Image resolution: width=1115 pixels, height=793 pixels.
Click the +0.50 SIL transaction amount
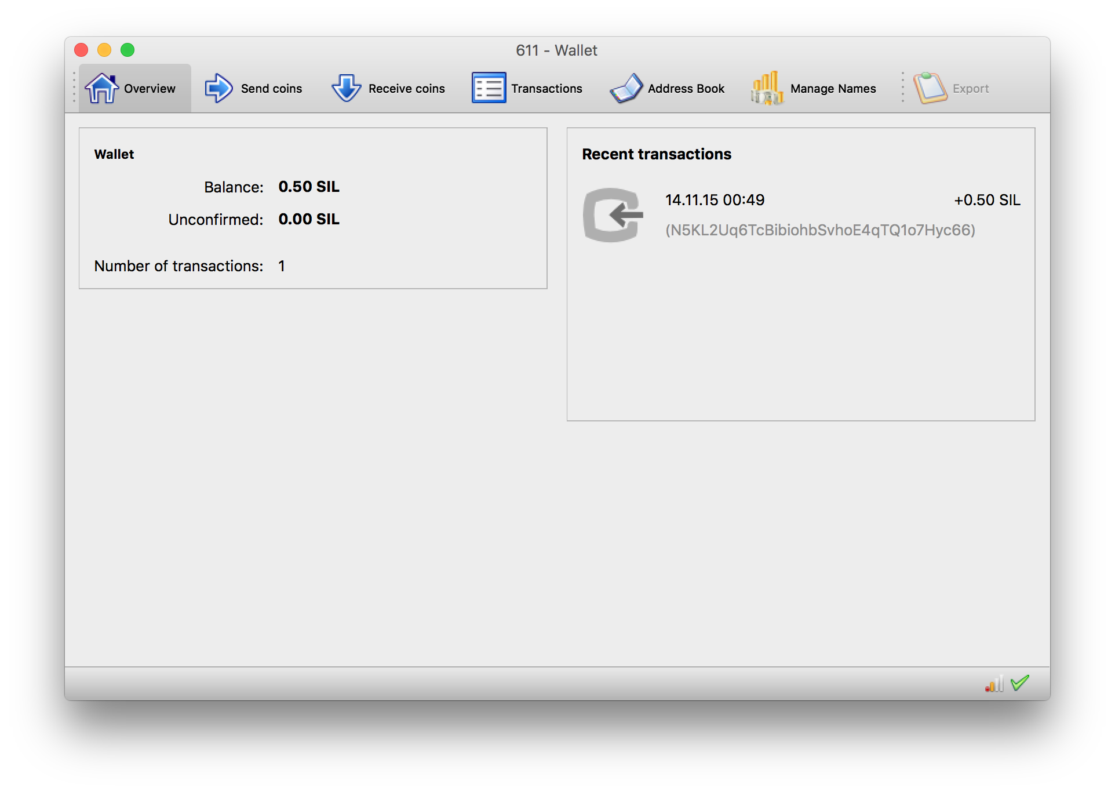pyautogui.click(x=987, y=200)
